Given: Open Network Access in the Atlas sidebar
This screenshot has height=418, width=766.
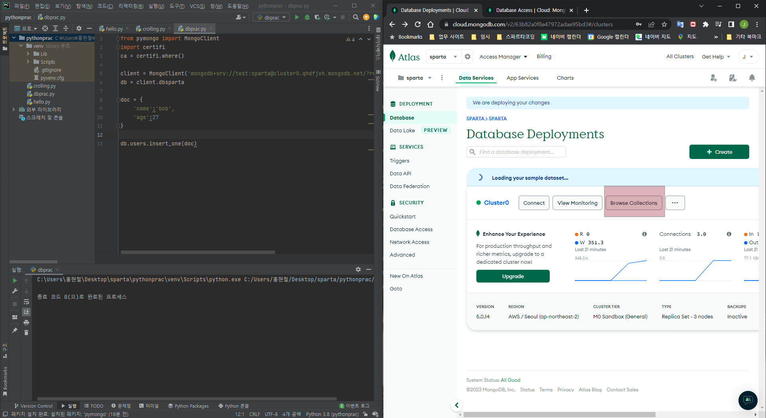Looking at the screenshot, I should click(409, 242).
